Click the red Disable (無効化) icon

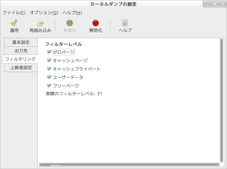[x=96, y=23]
